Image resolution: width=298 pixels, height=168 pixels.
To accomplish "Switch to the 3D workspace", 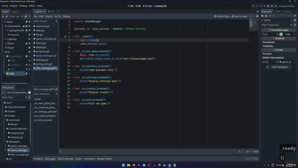I will 138,6.
